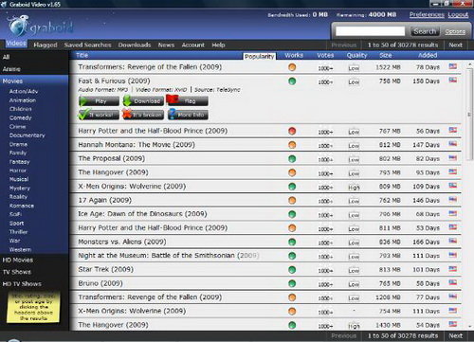The width and height of the screenshot is (474, 342).
Task: Open the Preferences link
Action: 427,15
